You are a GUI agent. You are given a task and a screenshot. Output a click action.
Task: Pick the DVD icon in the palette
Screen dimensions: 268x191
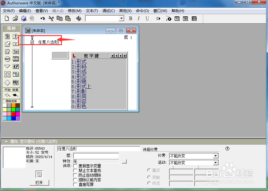click(16, 74)
